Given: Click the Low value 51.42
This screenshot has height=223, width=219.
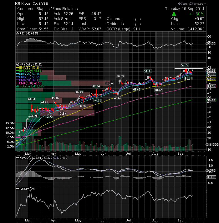Looking at the screenshot, I should 43,24.
